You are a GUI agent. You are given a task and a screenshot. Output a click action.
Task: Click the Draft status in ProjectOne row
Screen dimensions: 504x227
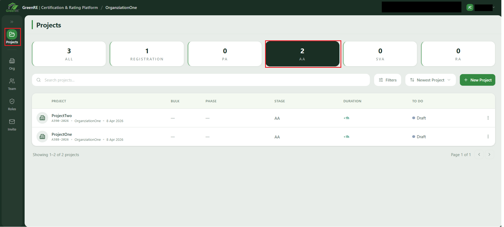[419, 137]
